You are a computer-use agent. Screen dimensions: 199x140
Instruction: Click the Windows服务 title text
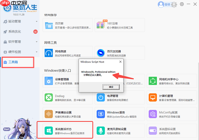(116, 112)
